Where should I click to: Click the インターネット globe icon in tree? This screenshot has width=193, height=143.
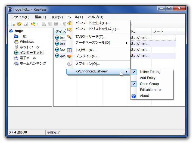click(16, 53)
